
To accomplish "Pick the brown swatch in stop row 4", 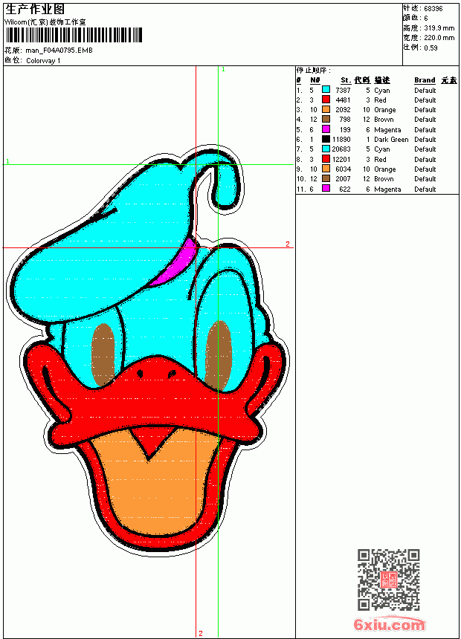I will coord(326,119).
